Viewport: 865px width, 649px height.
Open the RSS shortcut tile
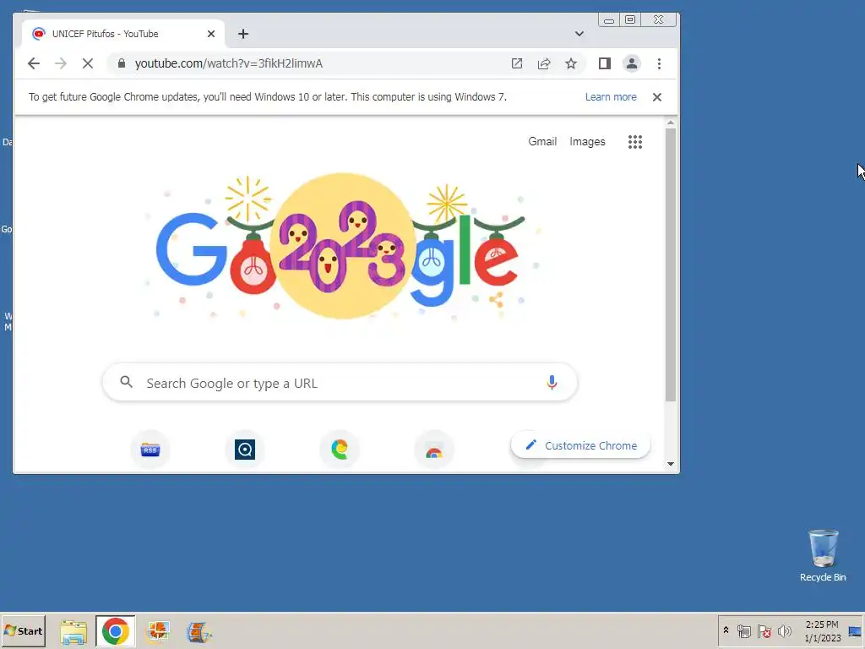(150, 450)
